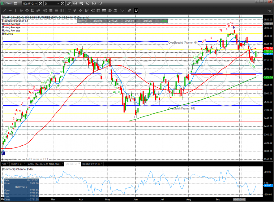Select the rectangle drawing tool
This screenshot has height=202, width=274.
33,11
